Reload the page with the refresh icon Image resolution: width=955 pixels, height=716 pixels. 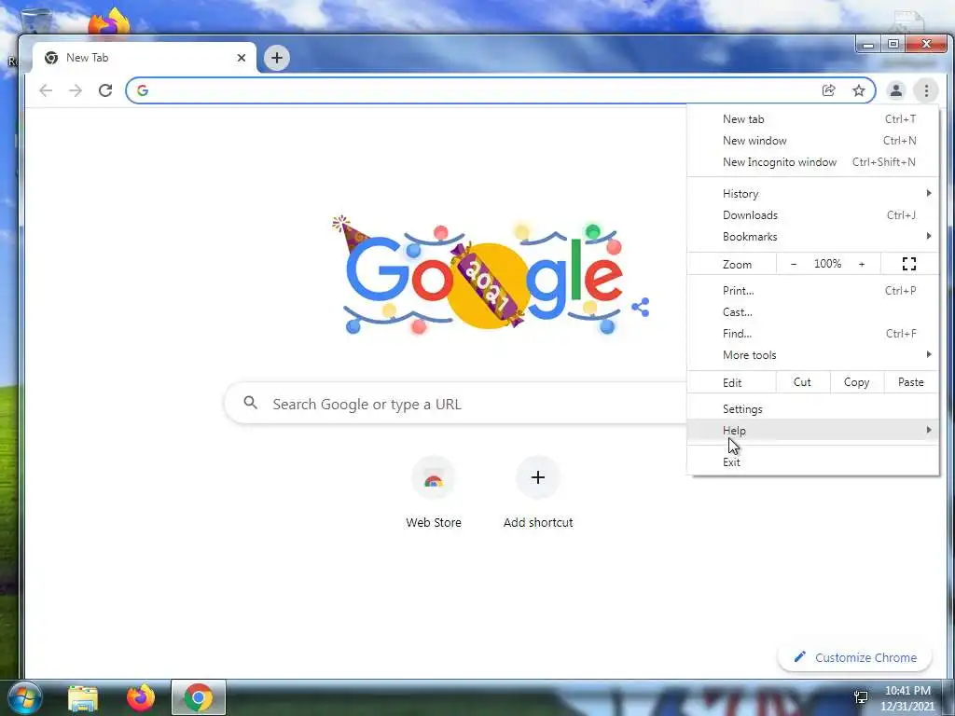pyautogui.click(x=105, y=90)
